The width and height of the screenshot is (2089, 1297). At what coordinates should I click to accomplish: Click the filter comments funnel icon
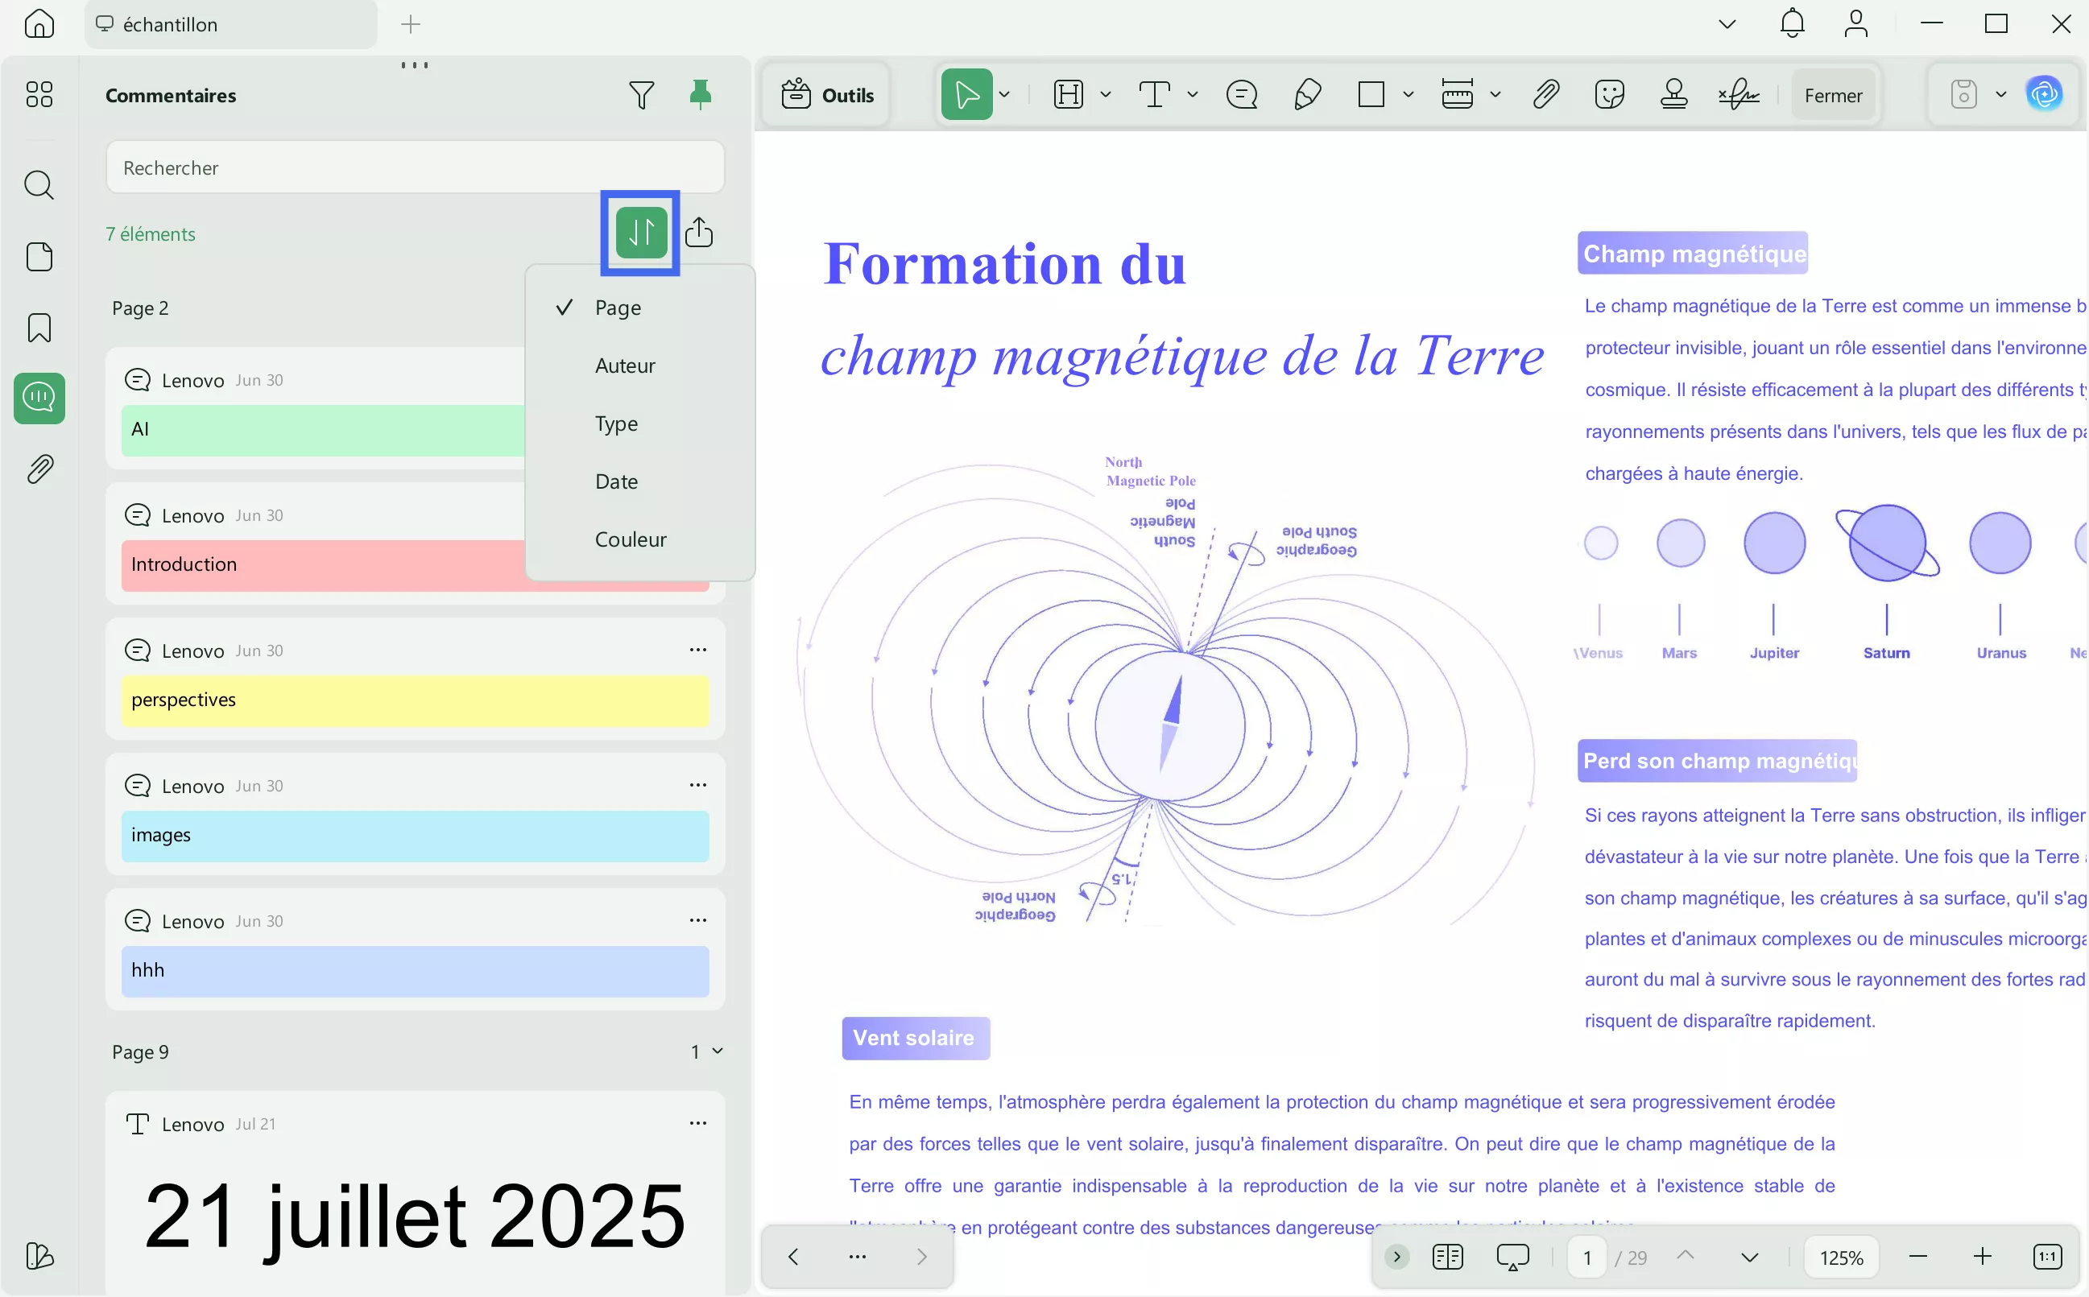click(641, 94)
